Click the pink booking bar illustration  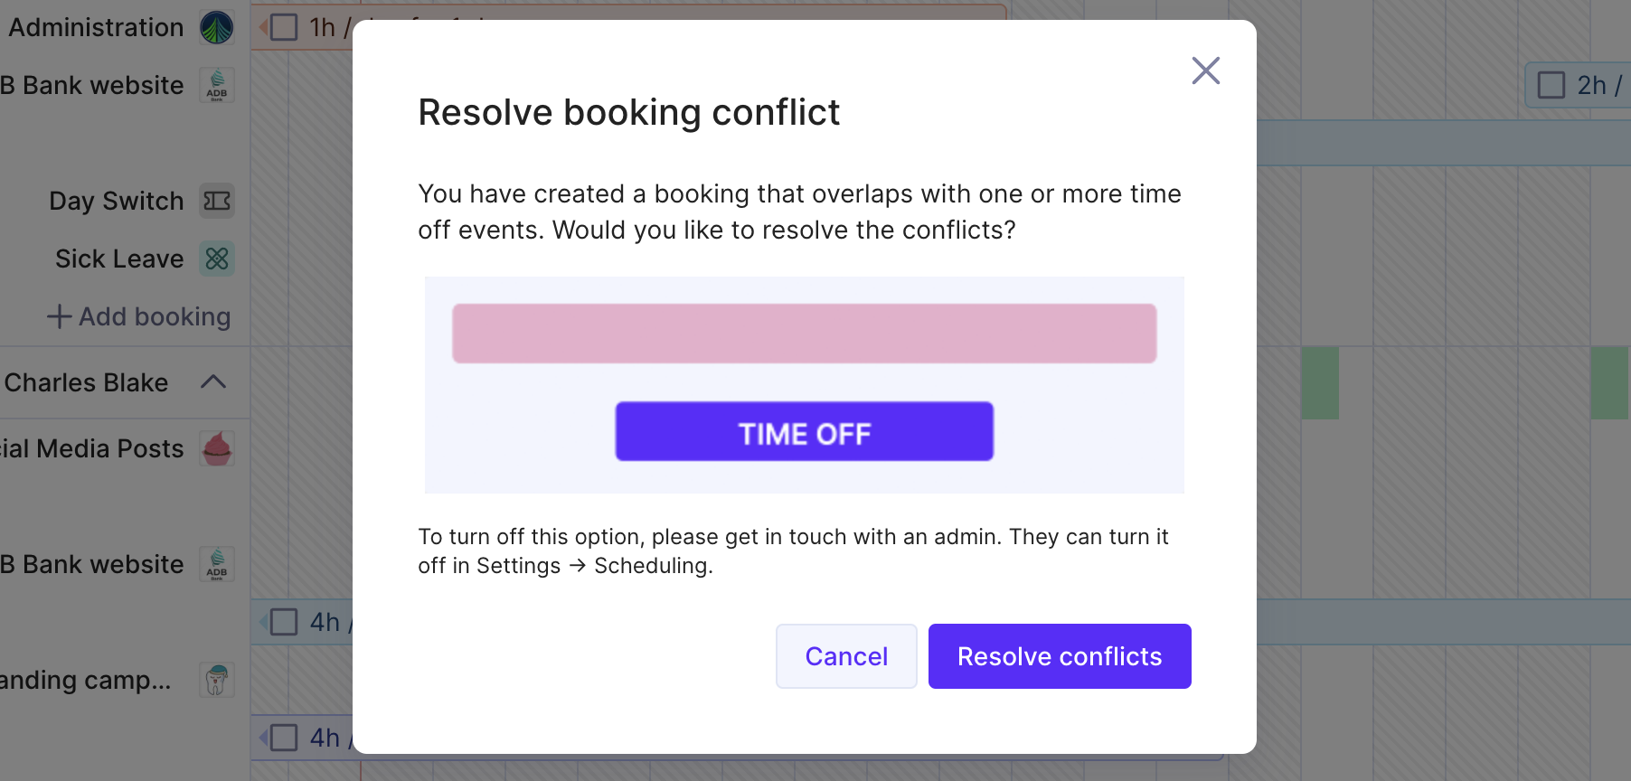805,334
